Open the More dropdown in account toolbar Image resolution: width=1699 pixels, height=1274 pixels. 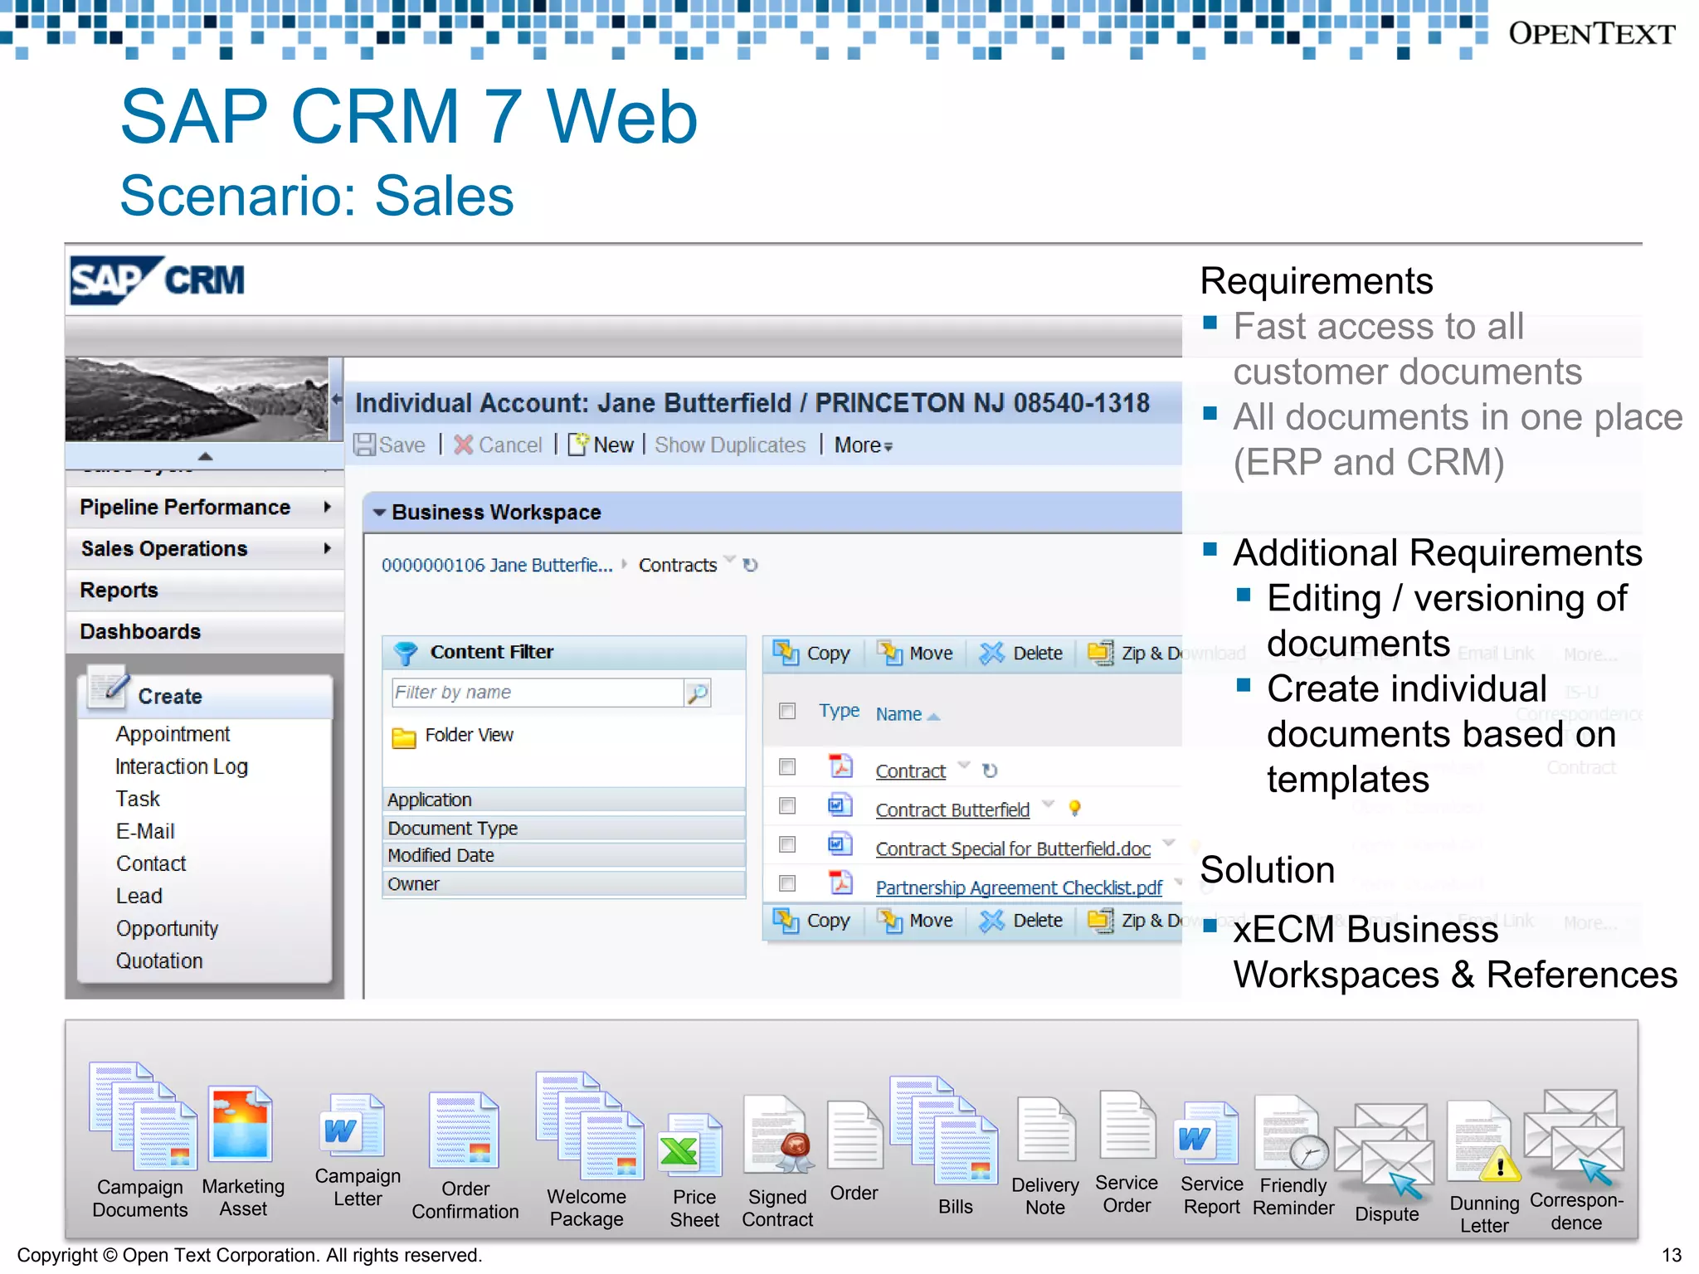(x=864, y=445)
